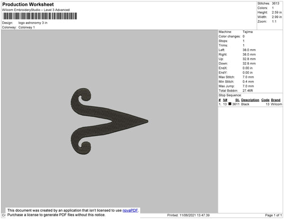Select the 'Purchase a license' notice line

click(56, 215)
